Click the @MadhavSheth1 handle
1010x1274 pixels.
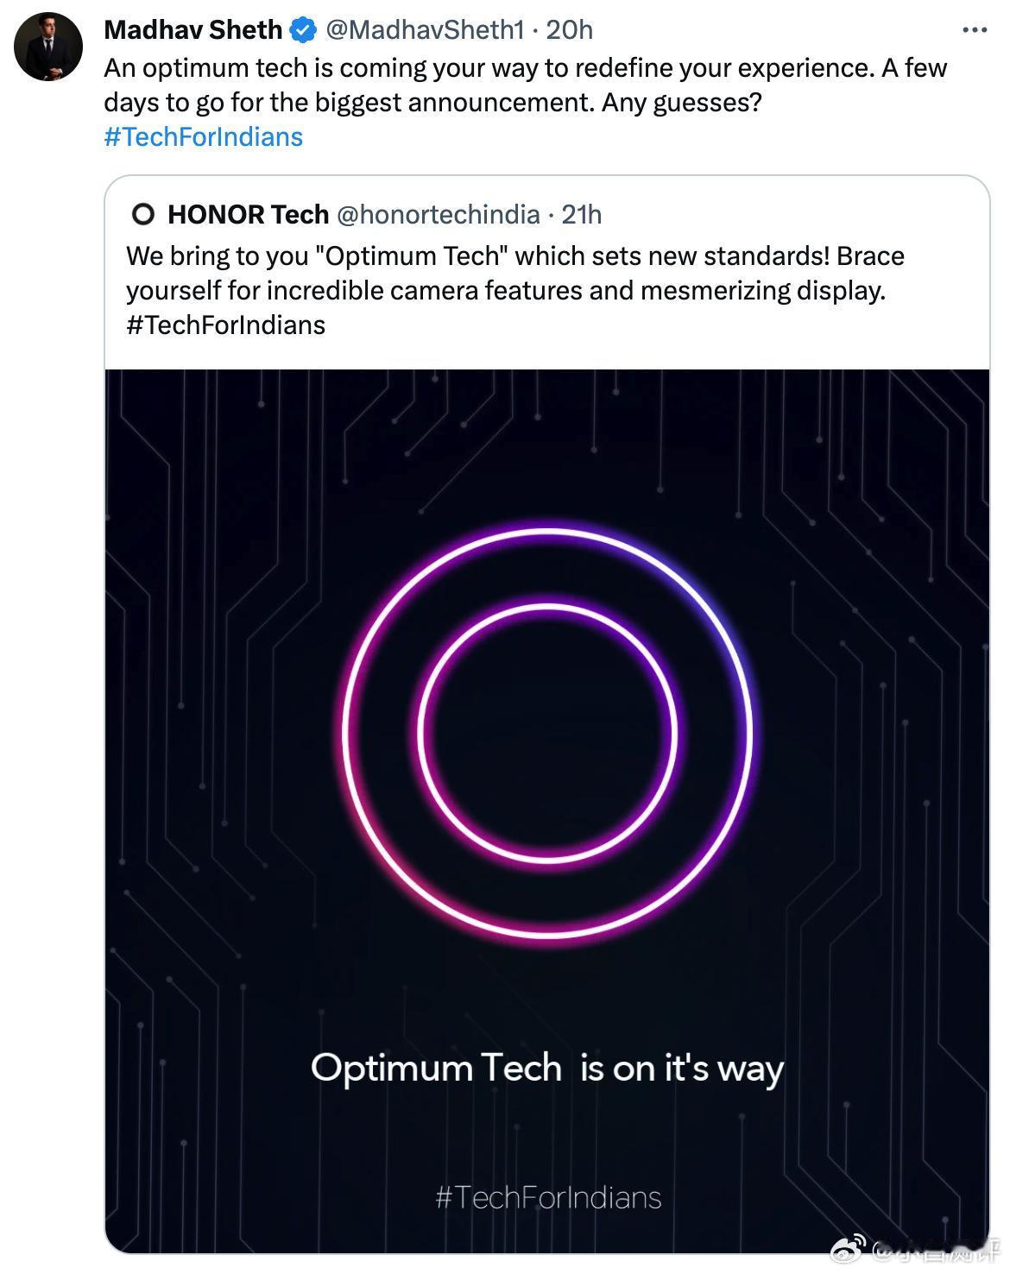coord(424,30)
